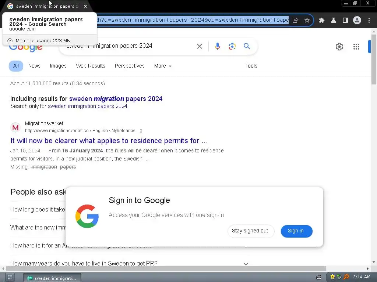Viewport: 377px width, 282px height.
Task: Open Google Lens image search icon
Action: pyautogui.click(x=232, y=46)
